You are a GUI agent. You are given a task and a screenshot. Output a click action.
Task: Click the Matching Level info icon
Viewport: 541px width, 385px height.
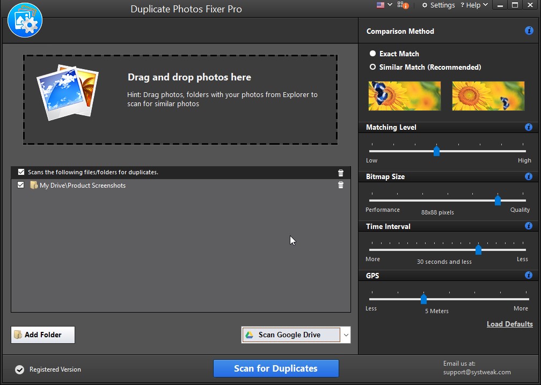pyautogui.click(x=529, y=127)
